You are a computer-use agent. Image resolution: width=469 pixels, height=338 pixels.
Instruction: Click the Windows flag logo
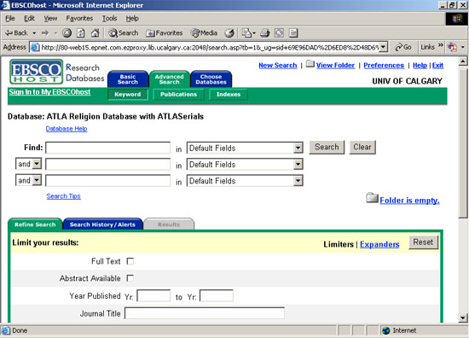click(x=457, y=19)
